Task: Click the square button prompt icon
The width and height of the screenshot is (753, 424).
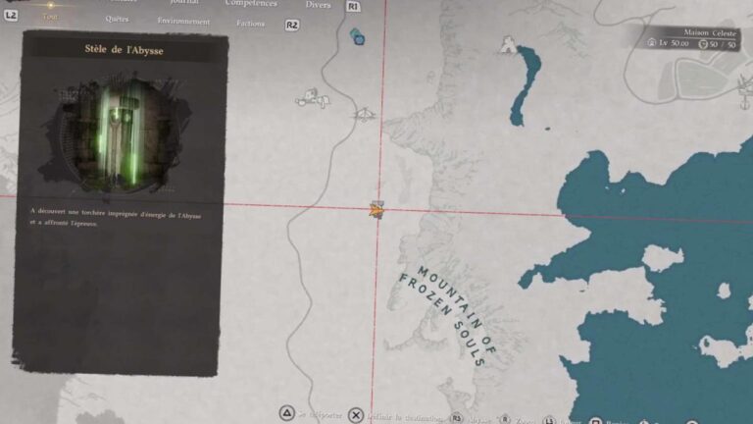Action: tap(595, 422)
